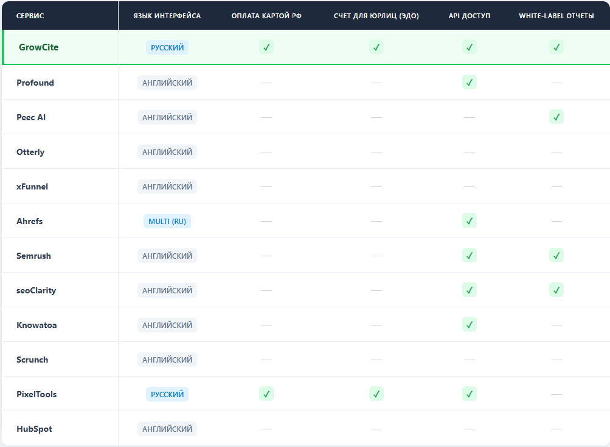
Task: Click GrowCite's legal entity invoice checkmark
Action: (376, 47)
